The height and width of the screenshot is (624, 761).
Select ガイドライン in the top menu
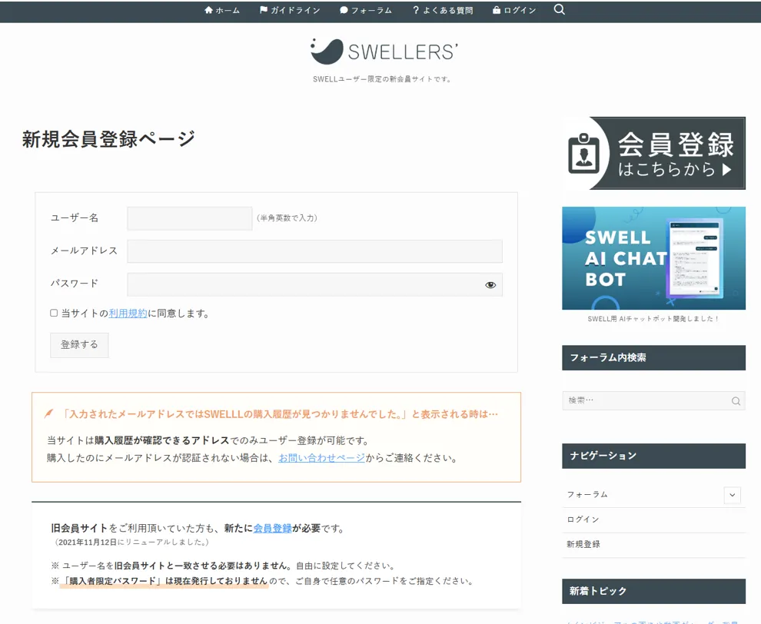point(294,11)
